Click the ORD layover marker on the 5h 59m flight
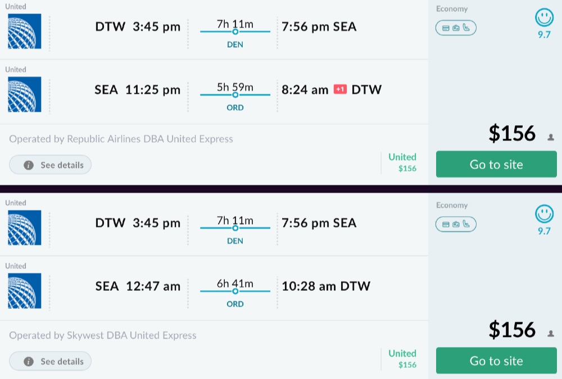 [235, 95]
